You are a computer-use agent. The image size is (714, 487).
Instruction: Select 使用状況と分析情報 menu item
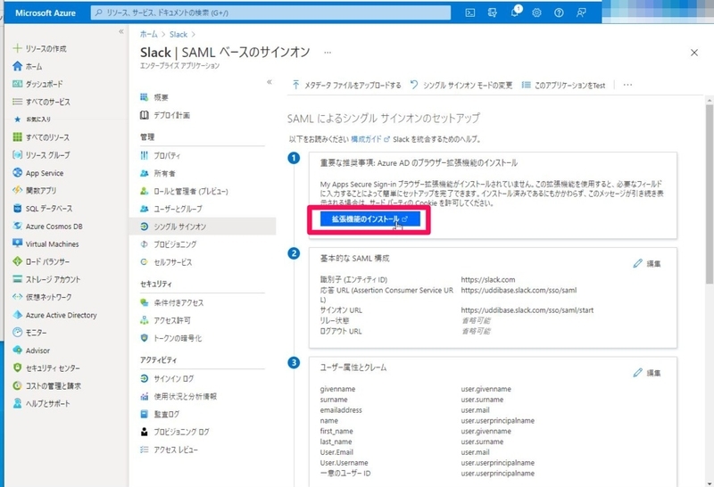pos(178,396)
